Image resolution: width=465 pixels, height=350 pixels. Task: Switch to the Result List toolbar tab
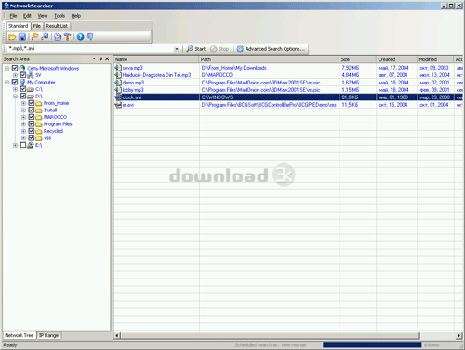(57, 26)
